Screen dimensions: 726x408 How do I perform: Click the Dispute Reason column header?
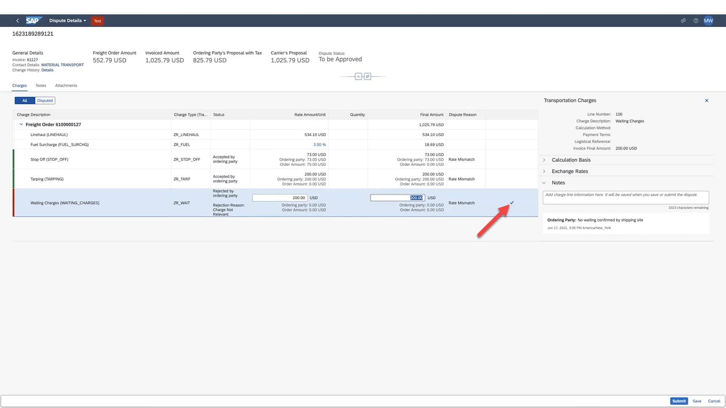click(466, 114)
